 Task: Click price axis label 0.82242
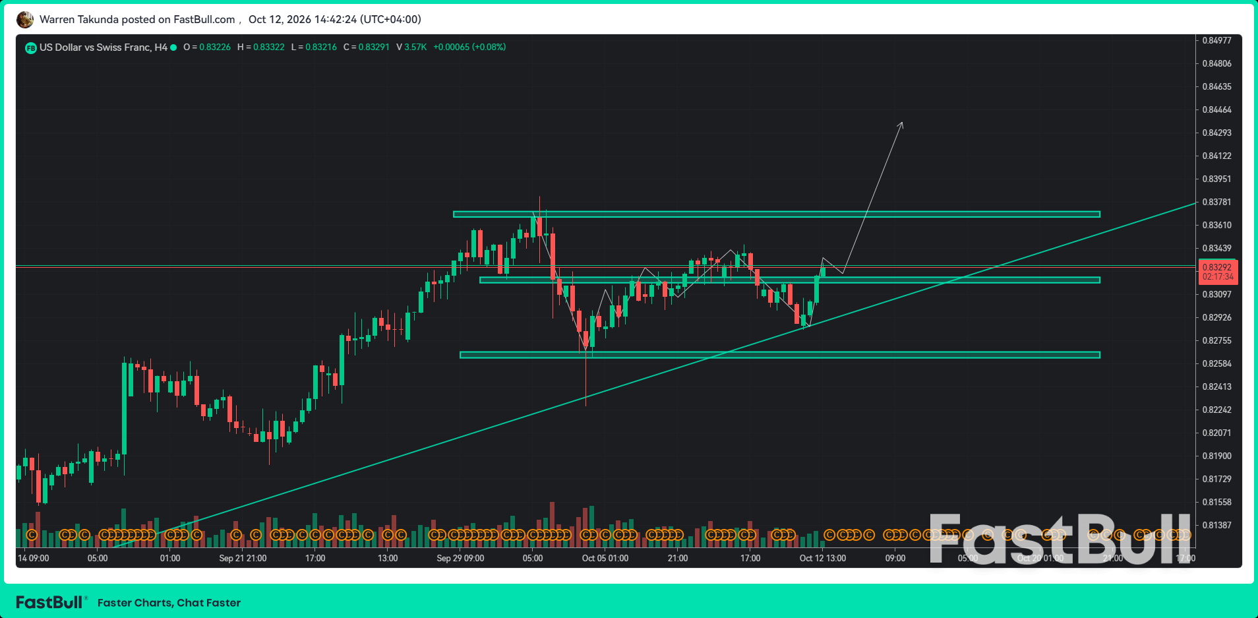[1216, 410]
